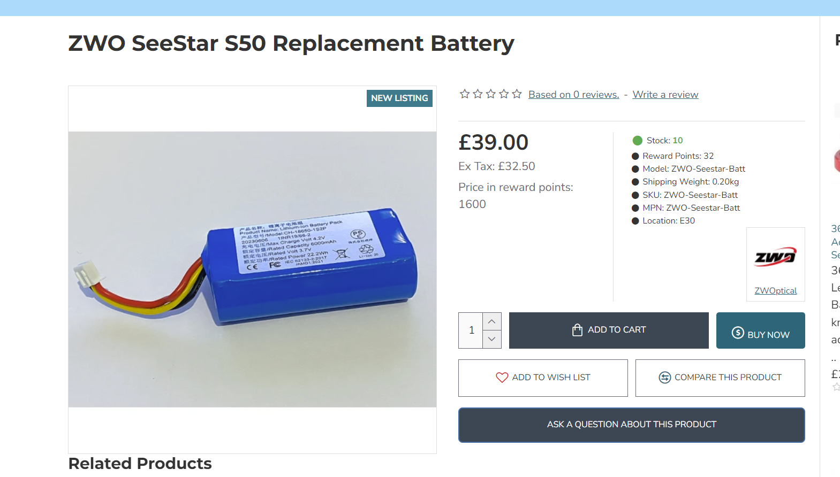
Task: Open the ZWOptical brand link
Action: (775, 291)
